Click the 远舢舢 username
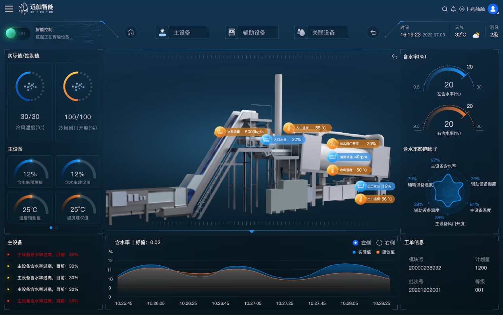Screen dimensions: 503x315 point(478,9)
